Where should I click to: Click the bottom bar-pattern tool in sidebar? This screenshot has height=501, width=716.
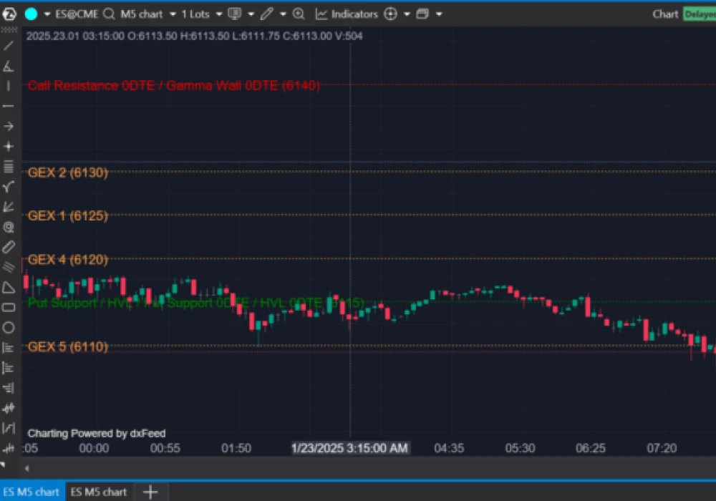[x=8, y=449]
